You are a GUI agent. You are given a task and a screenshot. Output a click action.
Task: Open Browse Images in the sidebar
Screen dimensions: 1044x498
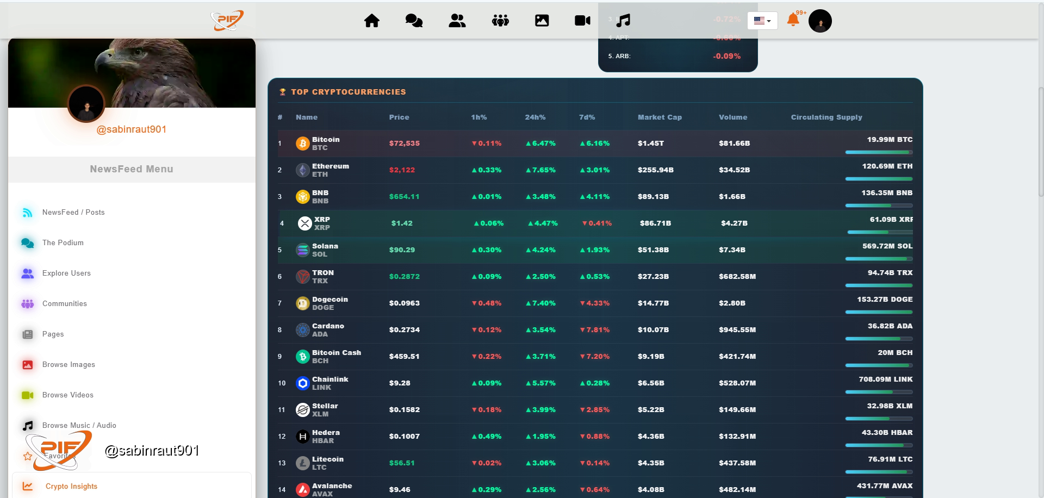[69, 364]
